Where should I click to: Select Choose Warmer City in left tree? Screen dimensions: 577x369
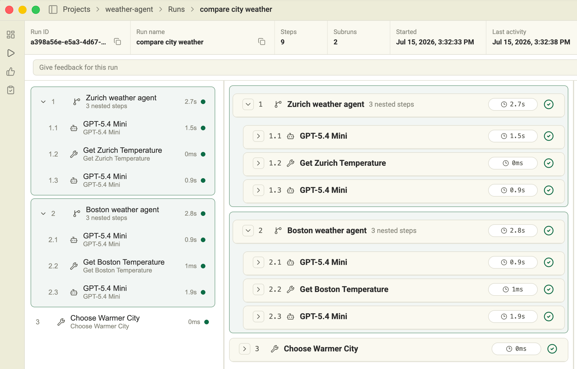click(123, 322)
